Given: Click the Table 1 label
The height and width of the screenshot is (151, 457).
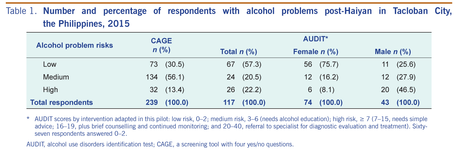Looking at the screenshot, I should (22, 11).
